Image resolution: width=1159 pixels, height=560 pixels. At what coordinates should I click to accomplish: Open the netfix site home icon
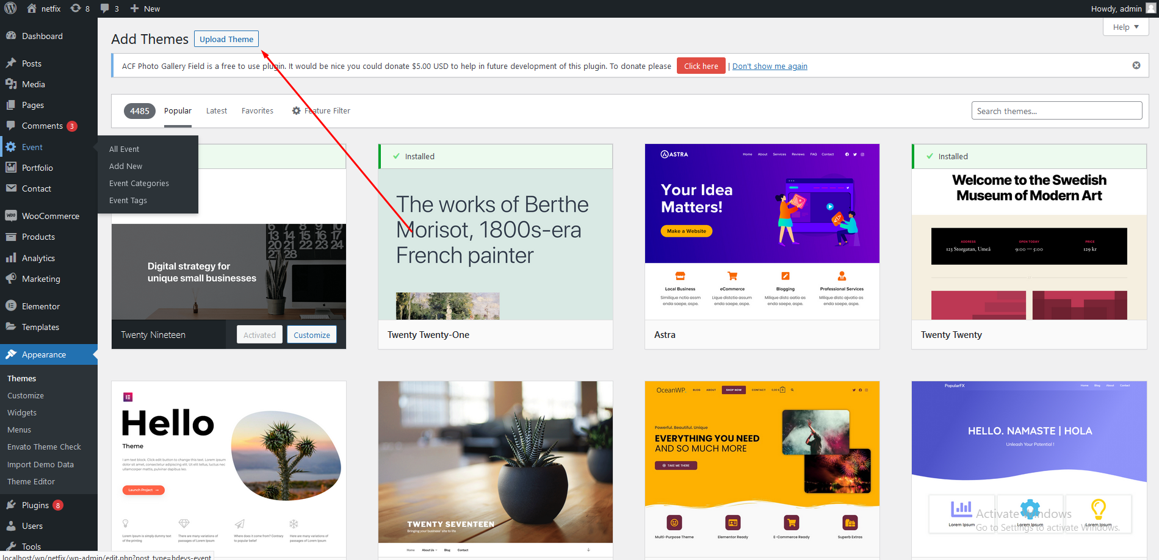pos(32,9)
